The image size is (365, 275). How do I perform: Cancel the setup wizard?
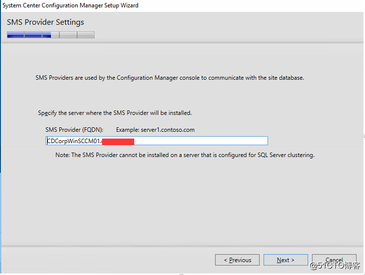coord(334,260)
